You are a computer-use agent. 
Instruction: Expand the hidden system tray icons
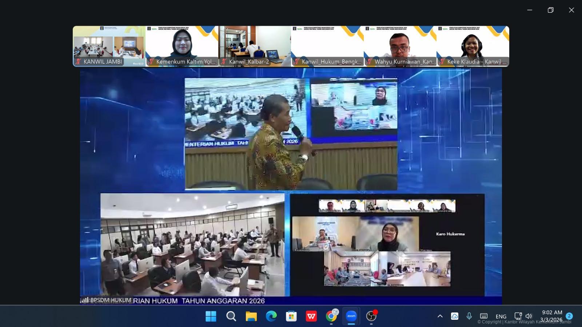[x=440, y=316]
